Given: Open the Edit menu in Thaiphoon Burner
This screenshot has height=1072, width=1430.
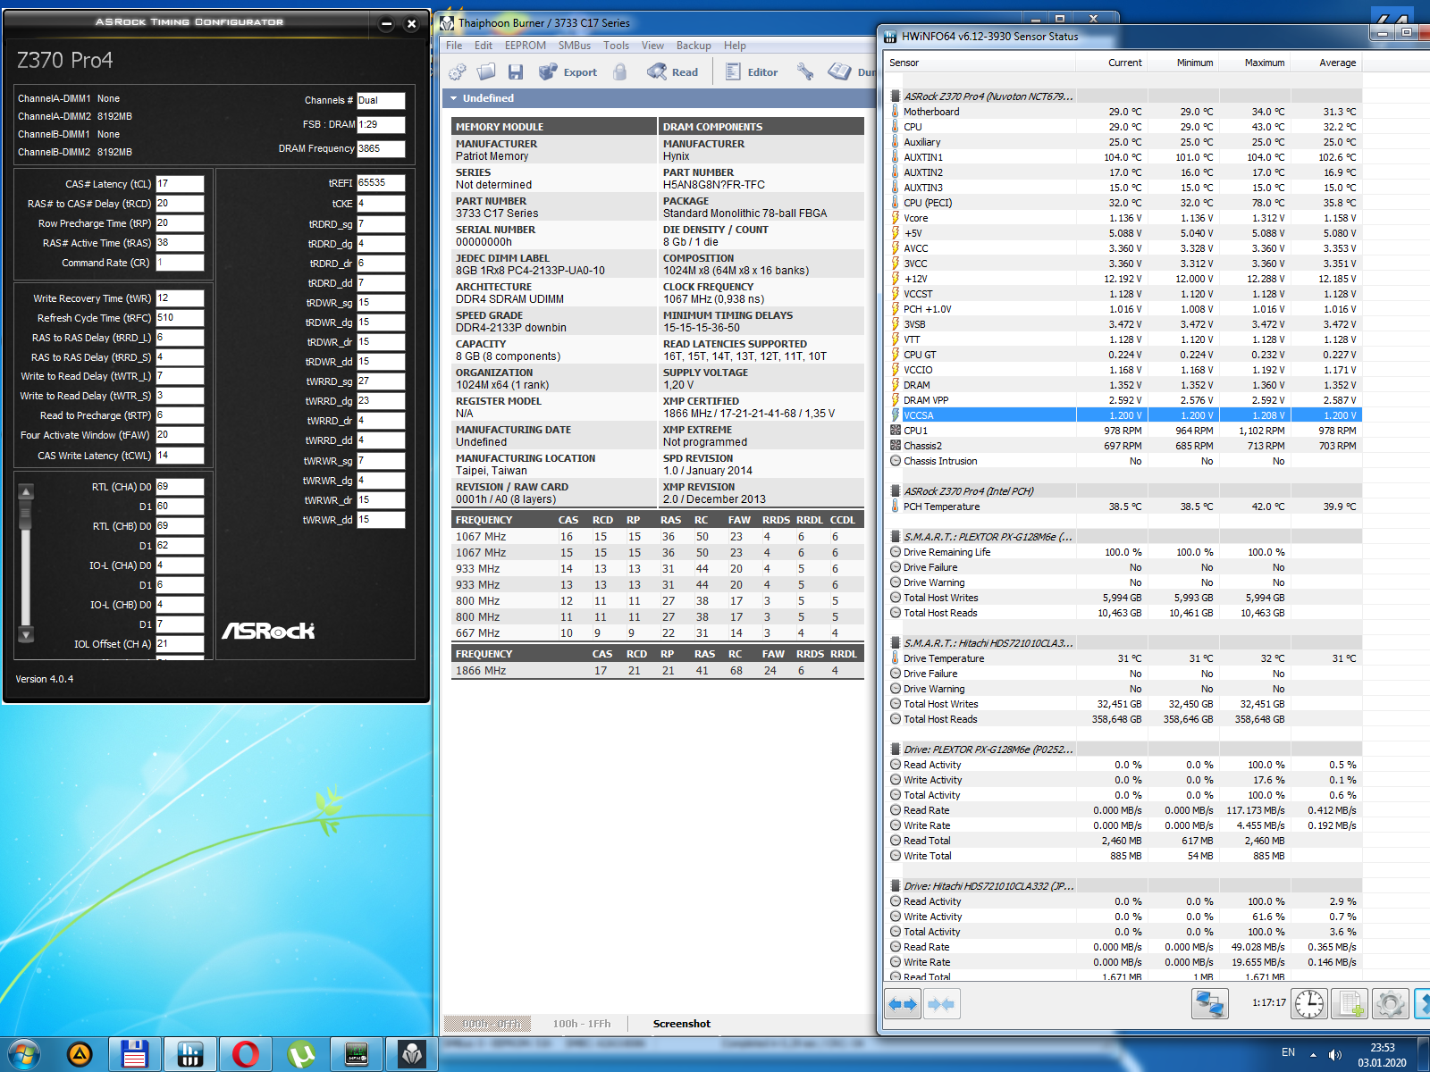Looking at the screenshot, I should 484,46.
